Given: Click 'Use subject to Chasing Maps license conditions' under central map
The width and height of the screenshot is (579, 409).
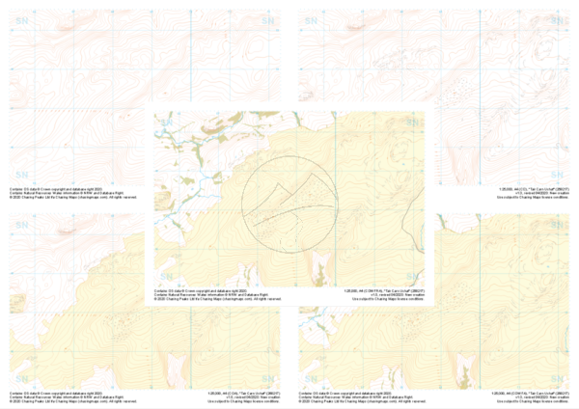Looking at the screenshot, I should click(x=389, y=299).
